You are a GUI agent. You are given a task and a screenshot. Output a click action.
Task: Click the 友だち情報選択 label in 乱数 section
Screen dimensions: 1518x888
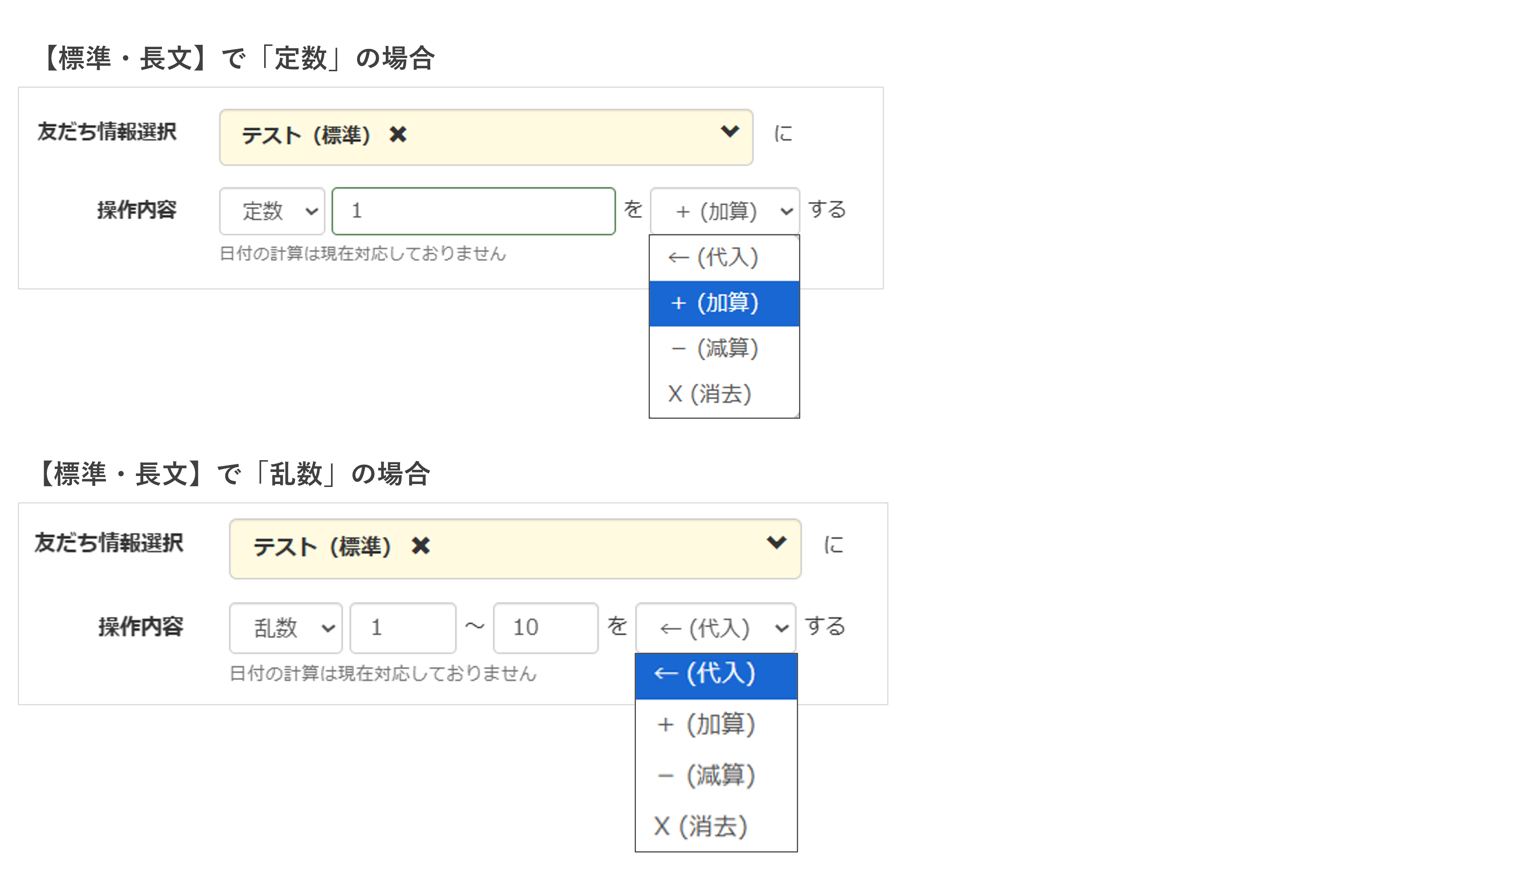pyautogui.click(x=109, y=542)
